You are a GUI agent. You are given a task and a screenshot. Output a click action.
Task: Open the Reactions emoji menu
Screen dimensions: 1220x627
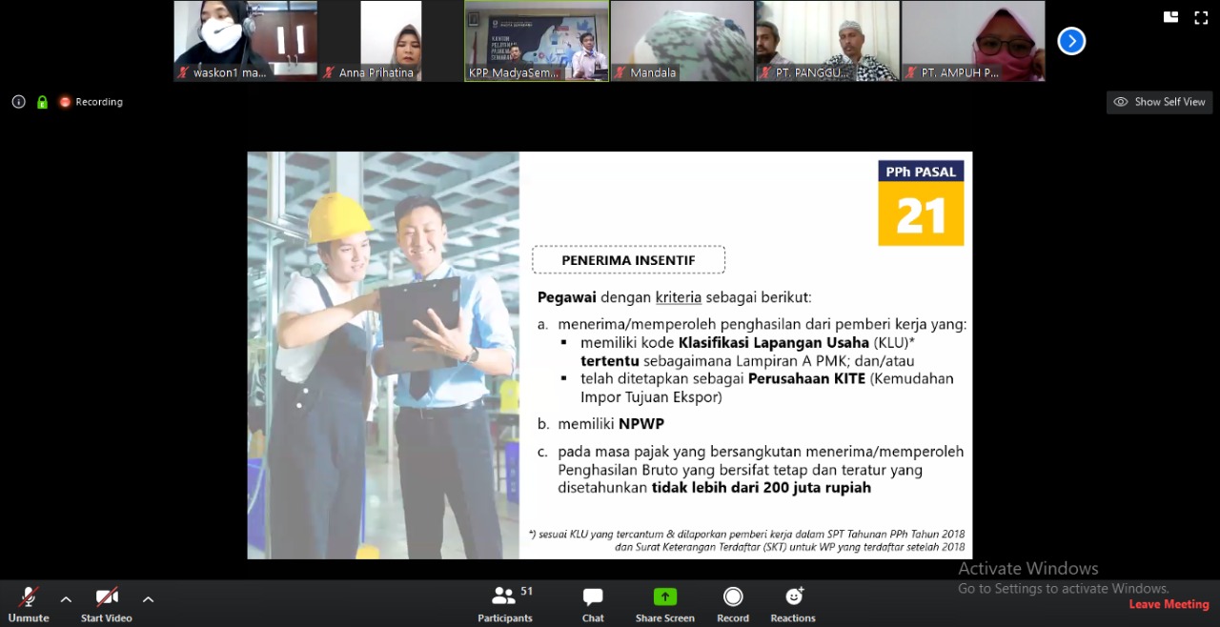click(793, 597)
